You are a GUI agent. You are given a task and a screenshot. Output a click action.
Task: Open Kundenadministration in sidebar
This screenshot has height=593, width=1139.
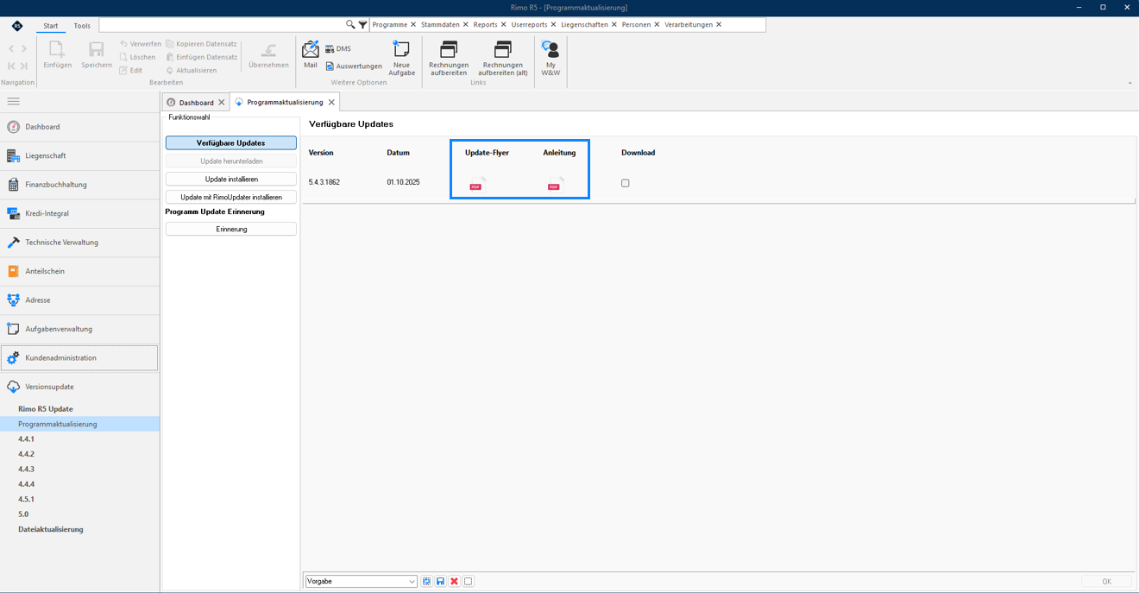(79, 357)
